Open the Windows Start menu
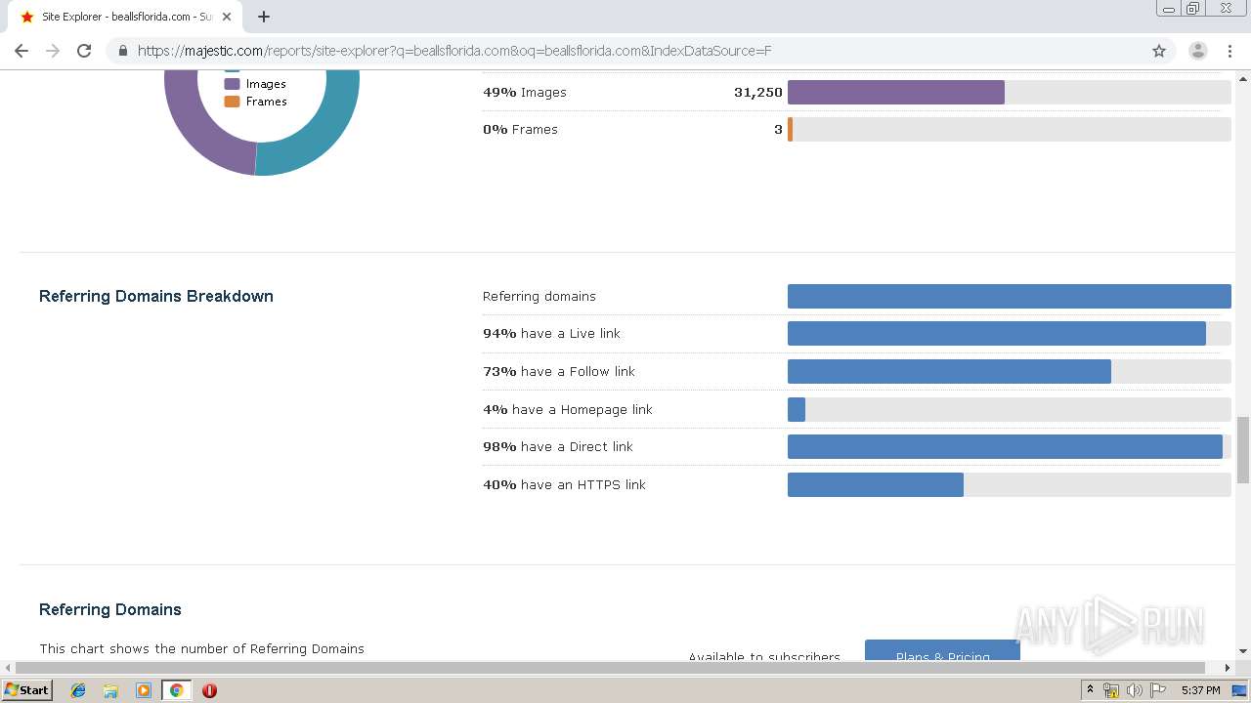1251x703 pixels. click(x=27, y=690)
